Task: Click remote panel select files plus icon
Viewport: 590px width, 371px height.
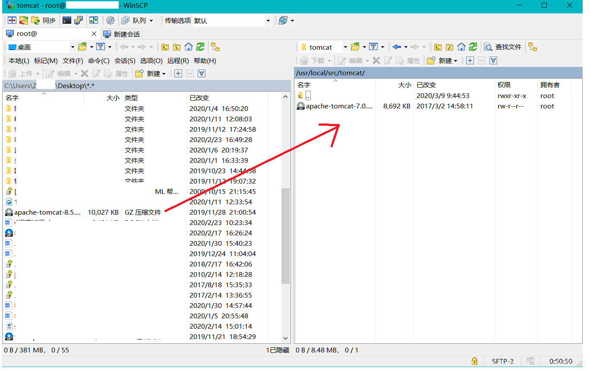Action: [x=470, y=60]
